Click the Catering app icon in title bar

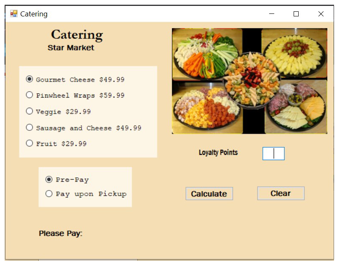pyautogui.click(x=13, y=14)
